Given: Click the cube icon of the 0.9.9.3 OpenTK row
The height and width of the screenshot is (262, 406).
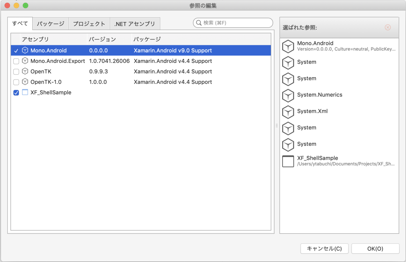Looking at the screenshot, I should point(25,71).
